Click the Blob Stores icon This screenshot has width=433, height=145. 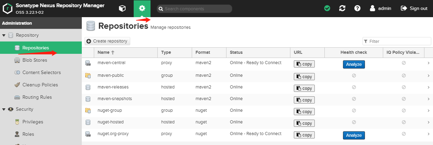[x=17, y=60]
